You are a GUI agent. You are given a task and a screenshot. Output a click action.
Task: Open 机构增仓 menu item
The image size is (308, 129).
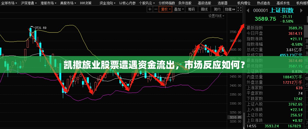(x=244, y=3)
